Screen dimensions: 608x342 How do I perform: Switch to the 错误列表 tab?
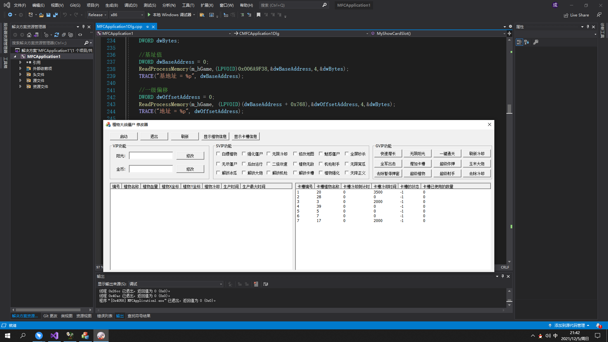[104, 316]
